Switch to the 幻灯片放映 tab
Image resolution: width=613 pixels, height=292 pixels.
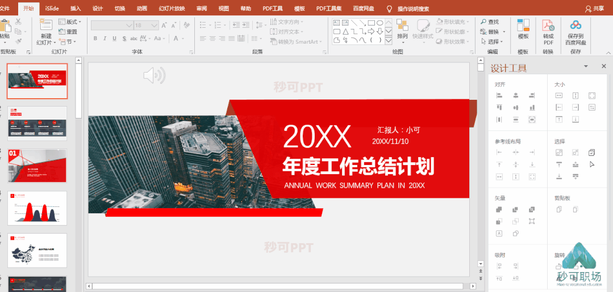[172, 8]
